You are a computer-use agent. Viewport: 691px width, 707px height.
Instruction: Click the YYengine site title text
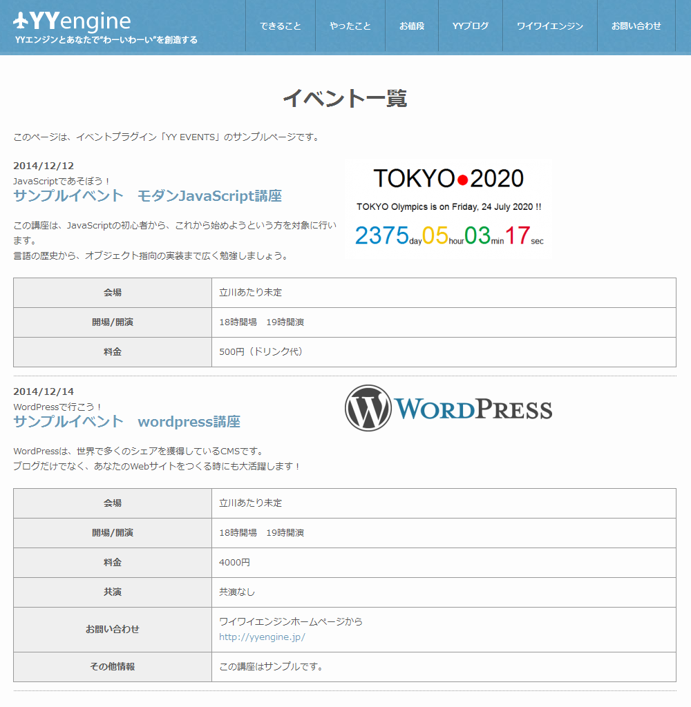click(80, 20)
